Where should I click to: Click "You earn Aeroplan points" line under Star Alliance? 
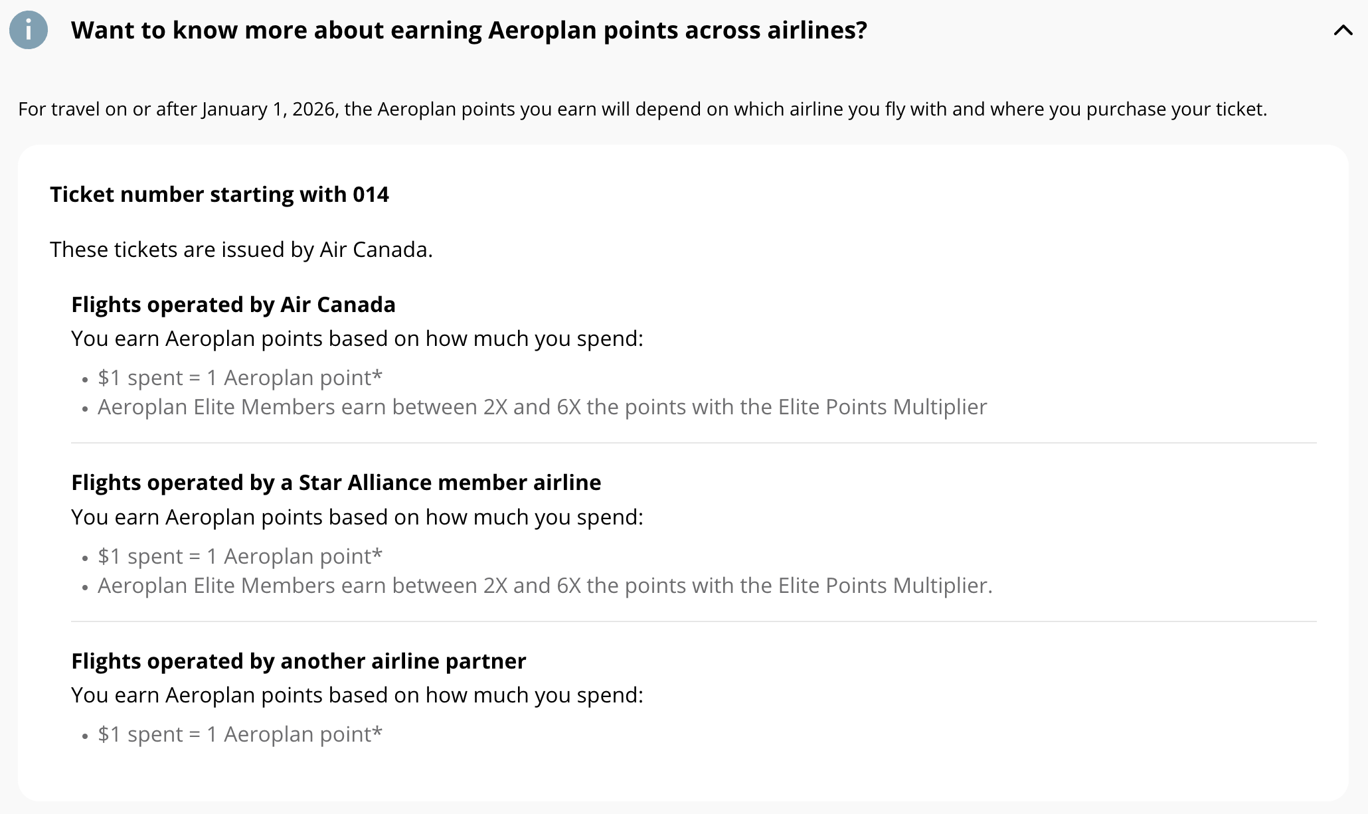pos(357,517)
